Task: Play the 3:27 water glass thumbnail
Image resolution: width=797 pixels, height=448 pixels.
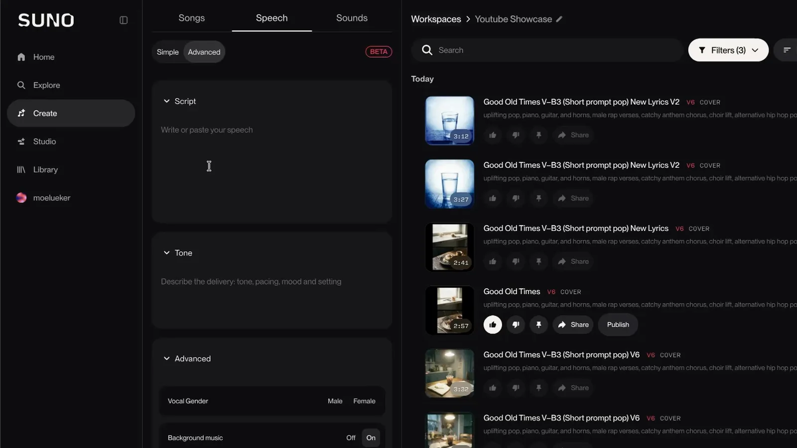Action: (449, 184)
